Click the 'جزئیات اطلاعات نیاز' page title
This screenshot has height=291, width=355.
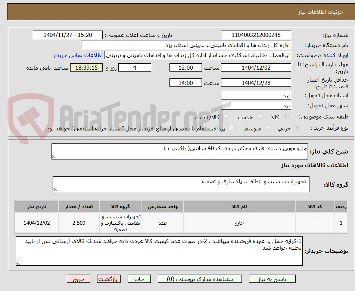(321, 12)
